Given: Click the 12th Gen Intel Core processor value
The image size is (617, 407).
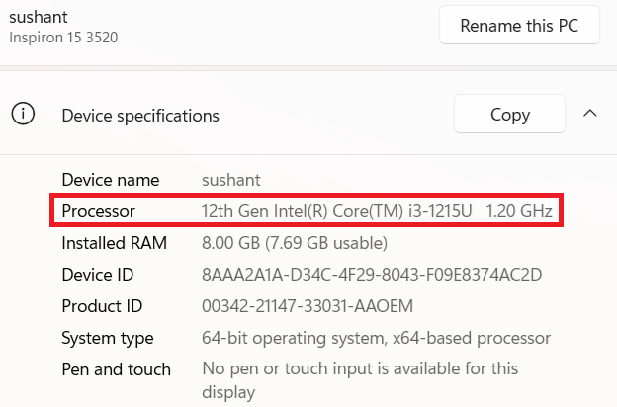Looking at the screenshot, I should tap(377, 211).
